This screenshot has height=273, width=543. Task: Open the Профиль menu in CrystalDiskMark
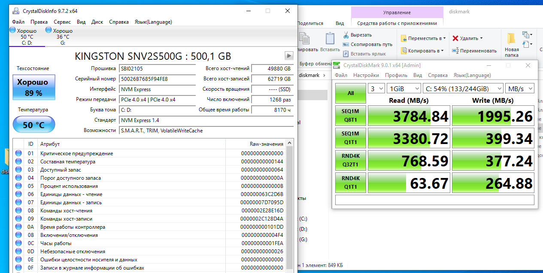click(396, 75)
